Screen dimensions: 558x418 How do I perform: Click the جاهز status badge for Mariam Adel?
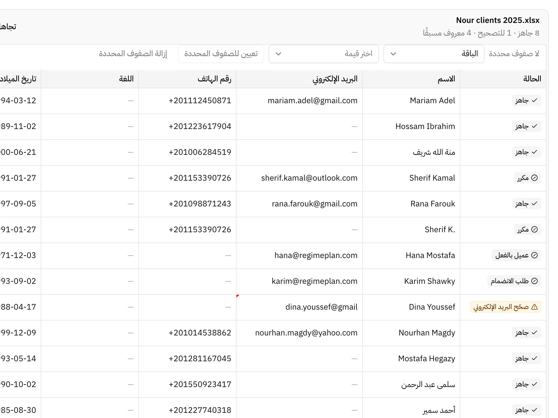tap(526, 101)
